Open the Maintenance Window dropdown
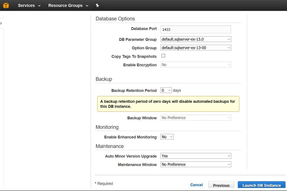 pyautogui.click(x=196, y=164)
